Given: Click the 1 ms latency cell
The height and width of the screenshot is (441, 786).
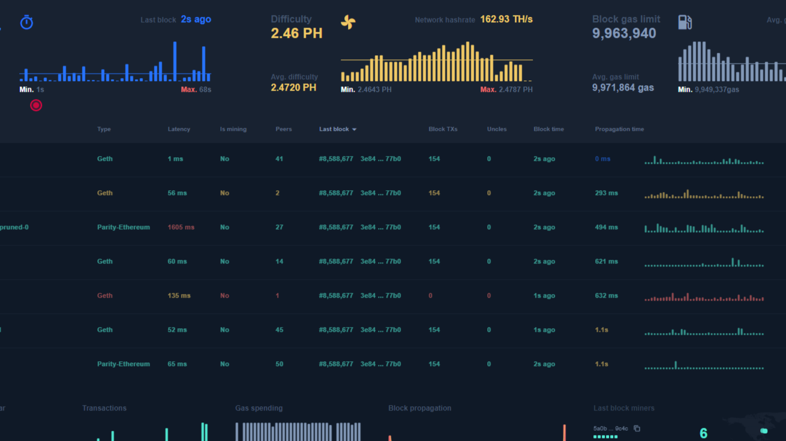Looking at the screenshot, I should click(x=176, y=159).
